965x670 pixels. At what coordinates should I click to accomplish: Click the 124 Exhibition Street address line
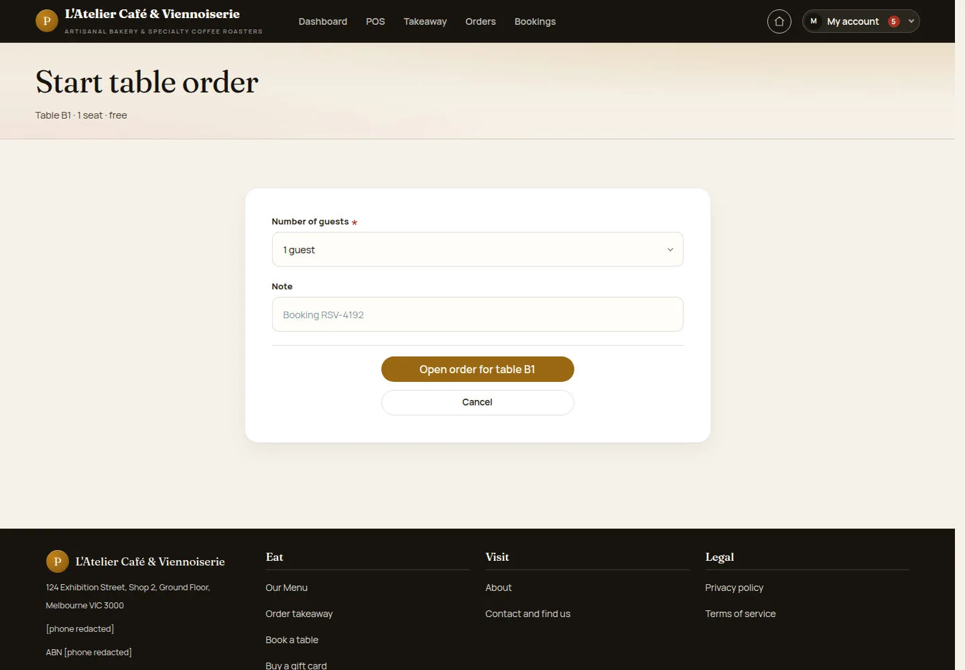pos(128,588)
